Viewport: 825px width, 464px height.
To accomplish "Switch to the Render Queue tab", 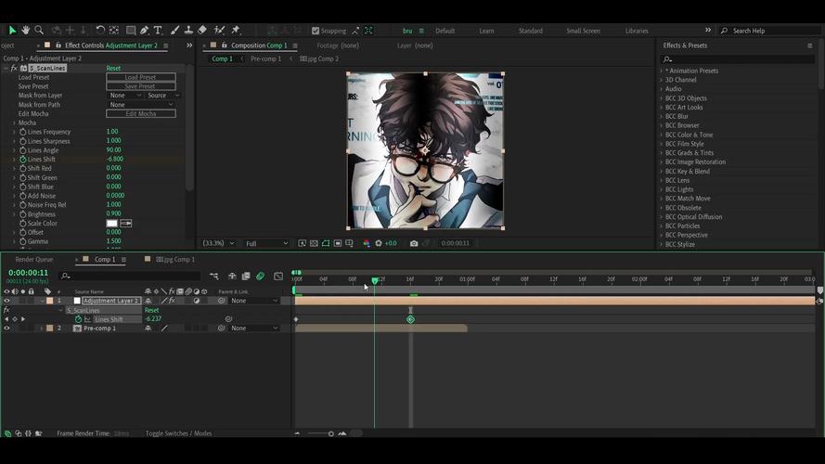I will pyautogui.click(x=33, y=259).
